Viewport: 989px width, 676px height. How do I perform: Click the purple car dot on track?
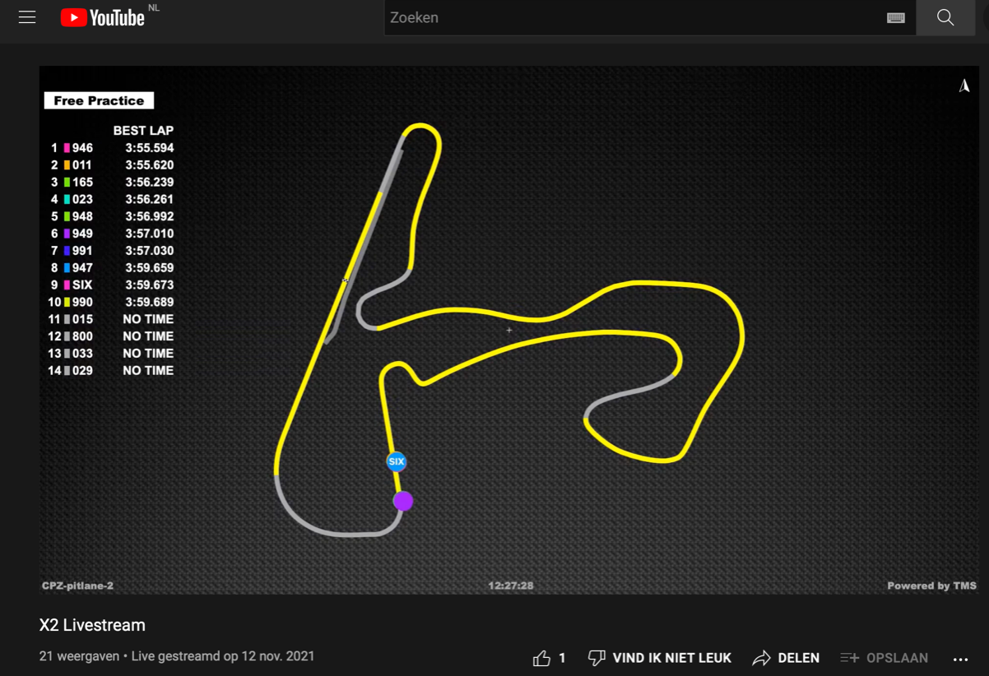[403, 501]
